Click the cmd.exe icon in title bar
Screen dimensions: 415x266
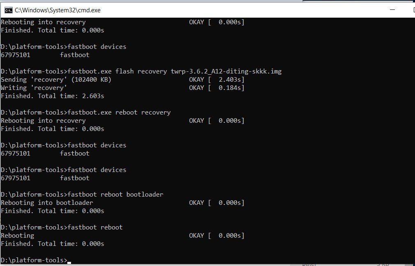point(8,10)
